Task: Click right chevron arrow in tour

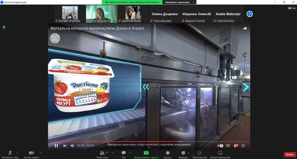Action: (246, 87)
